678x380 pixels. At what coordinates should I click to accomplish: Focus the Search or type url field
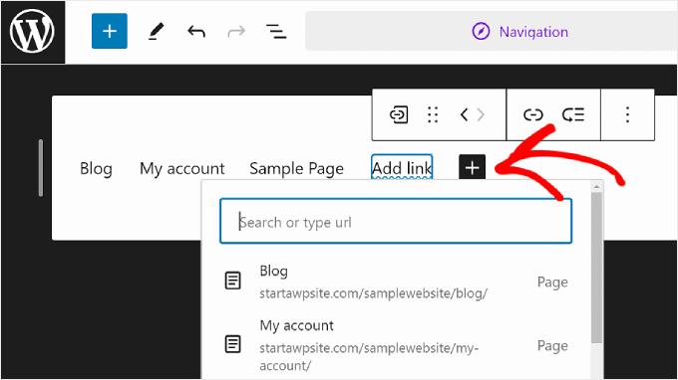396,221
